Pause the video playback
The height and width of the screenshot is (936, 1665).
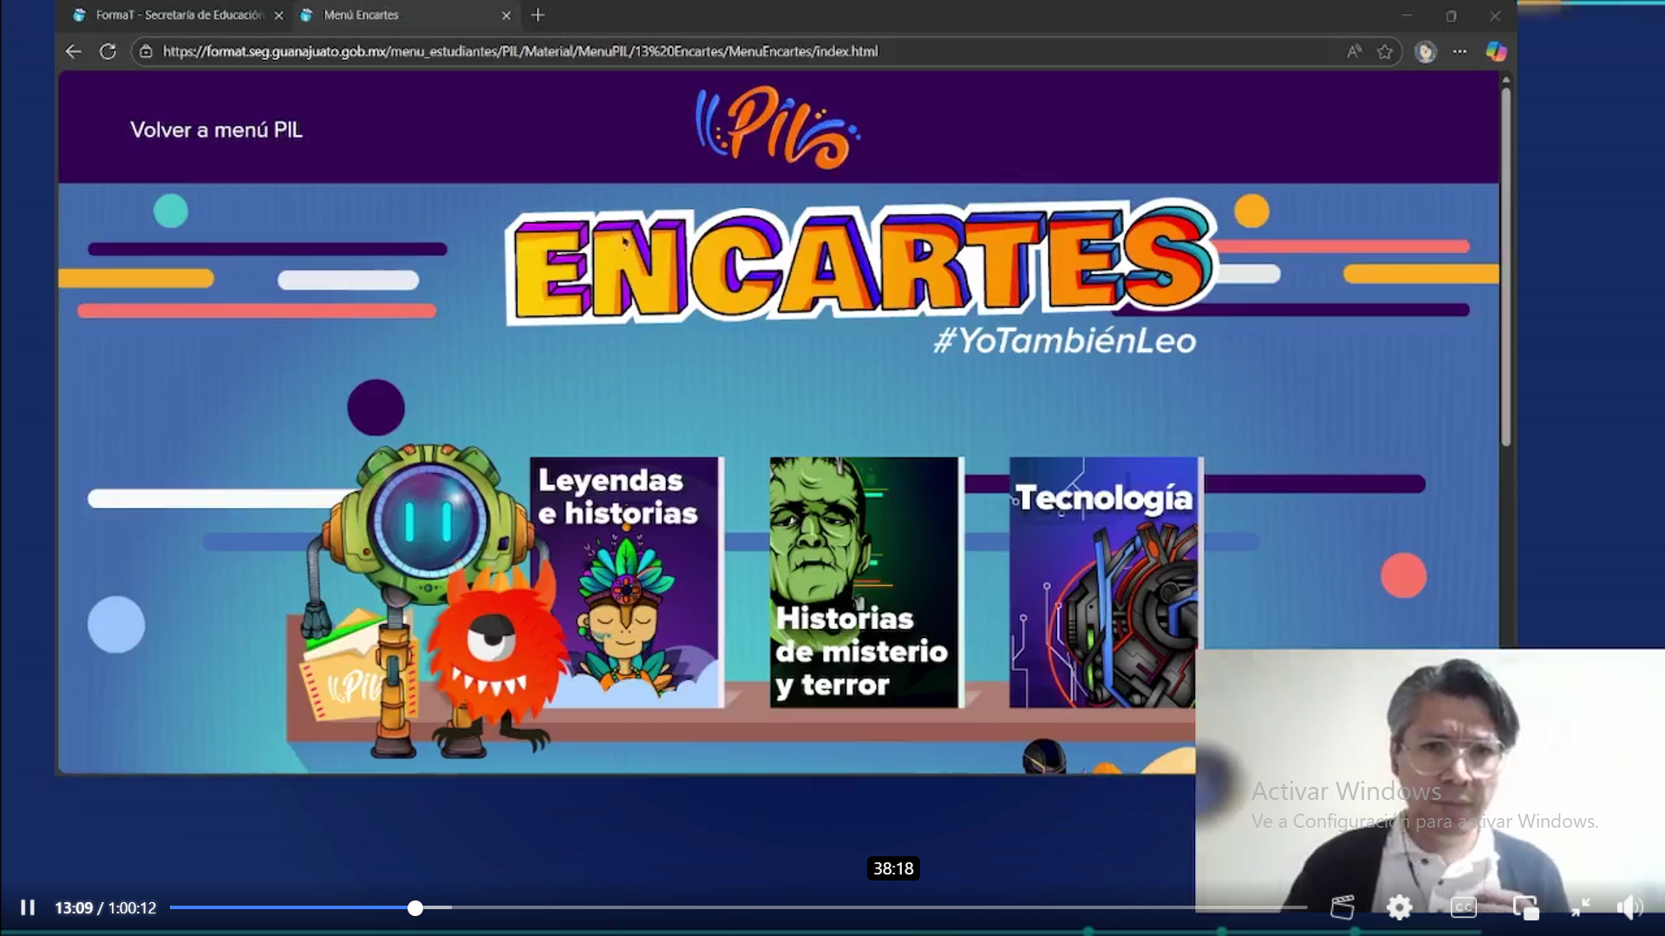[28, 907]
